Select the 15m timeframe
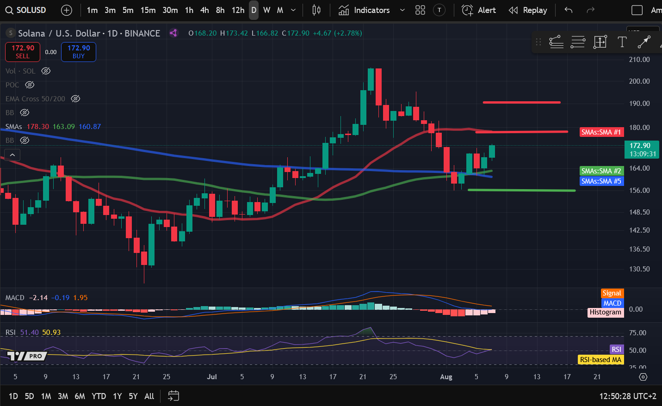This screenshot has height=406, width=662. coord(148,10)
